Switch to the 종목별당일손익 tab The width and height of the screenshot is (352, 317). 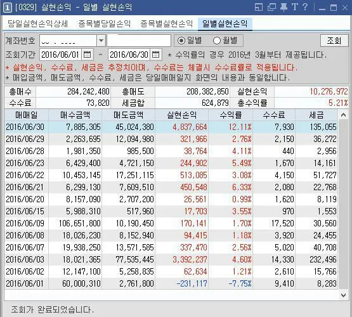[104, 23]
